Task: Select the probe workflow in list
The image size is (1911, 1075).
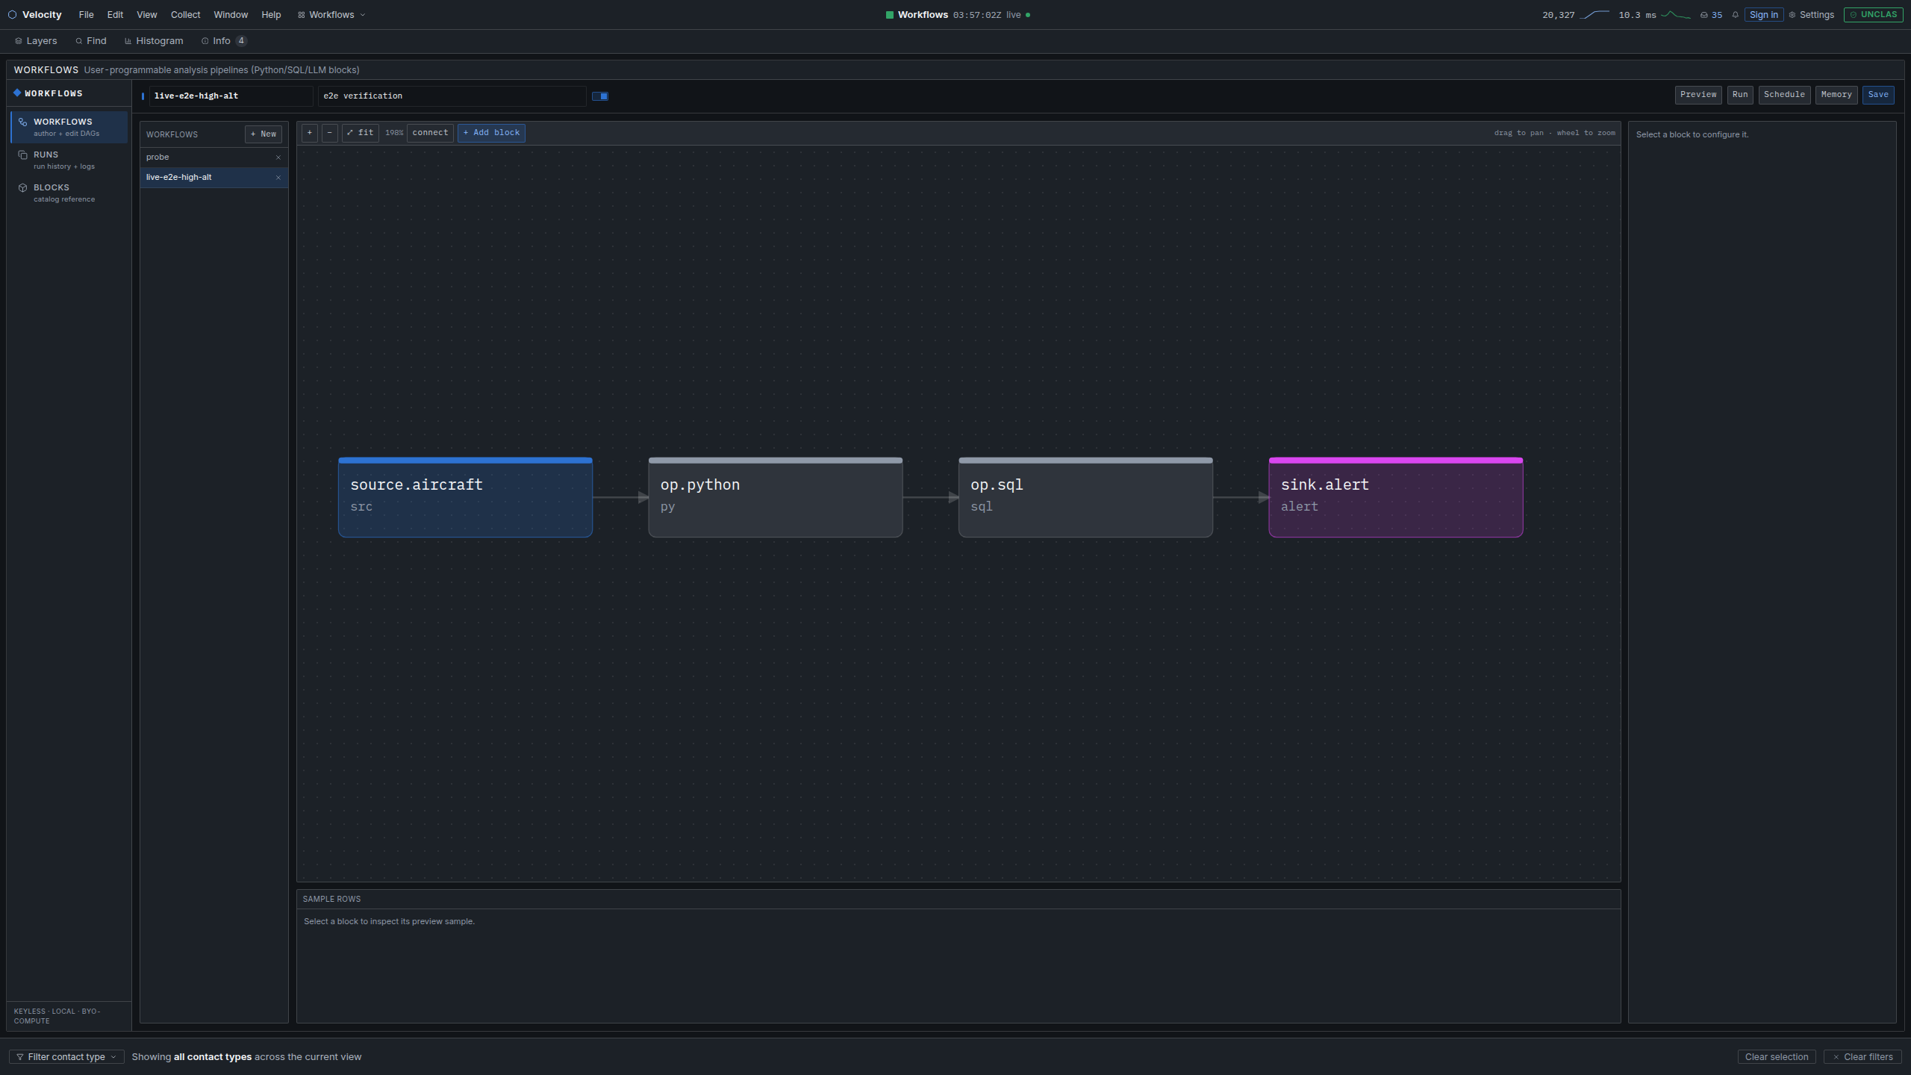Action: pos(214,158)
